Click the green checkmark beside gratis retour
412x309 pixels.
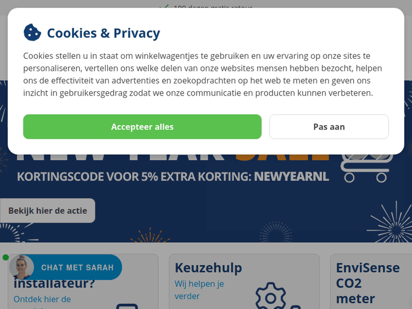(x=163, y=7)
